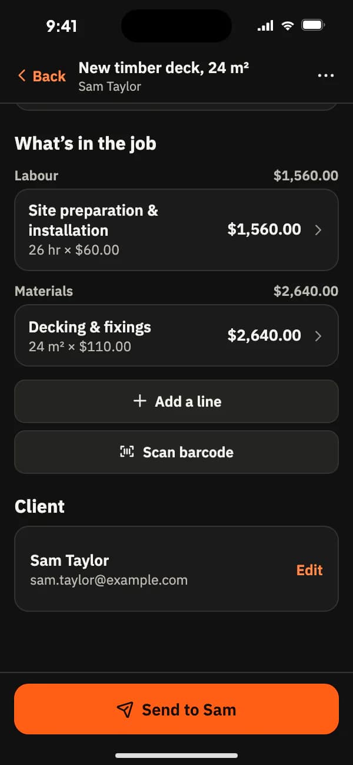The height and width of the screenshot is (765, 353).
Task: Send the quote to Sam
Action: (176, 709)
